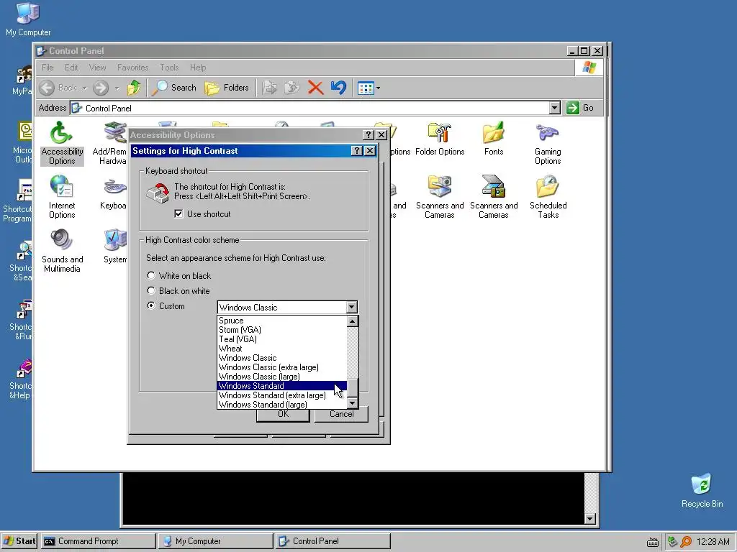Image resolution: width=737 pixels, height=552 pixels.
Task: Click the Command Prompt window scroll-down arrow
Action: 590,519
